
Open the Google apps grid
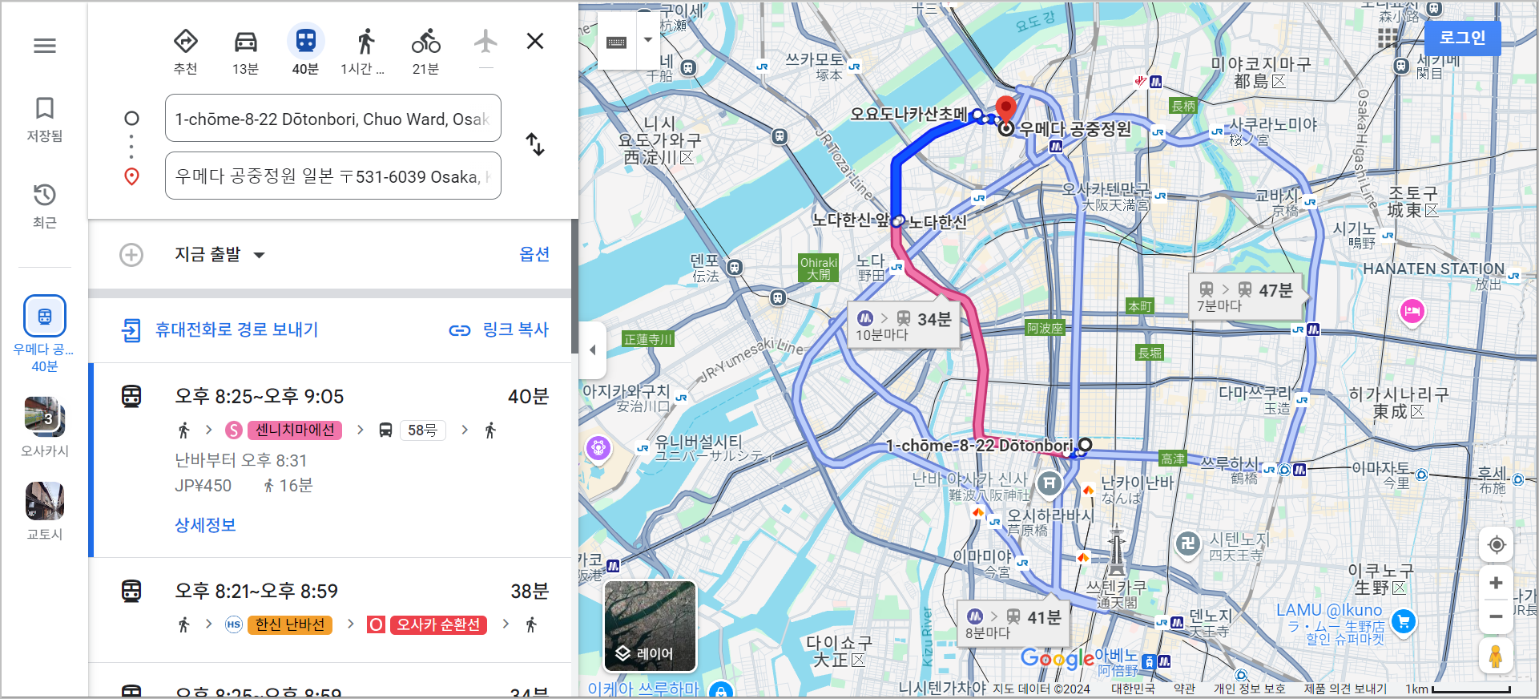tap(1388, 38)
